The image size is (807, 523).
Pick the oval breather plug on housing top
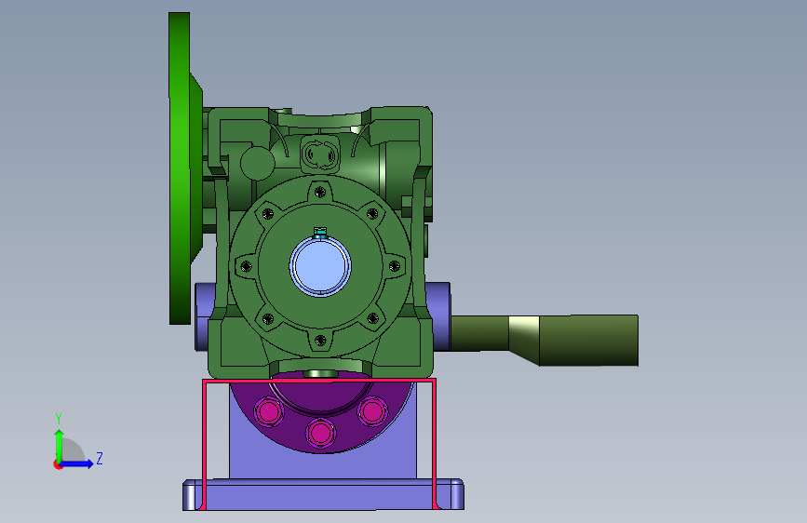point(320,154)
